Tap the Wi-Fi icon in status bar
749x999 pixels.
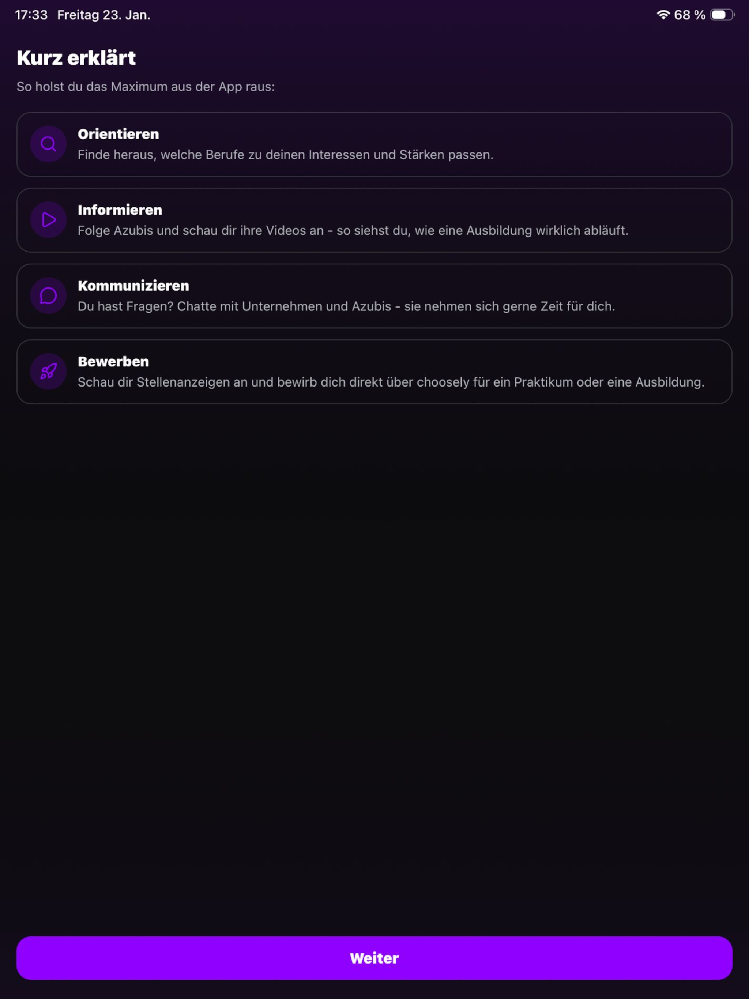click(663, 15)
